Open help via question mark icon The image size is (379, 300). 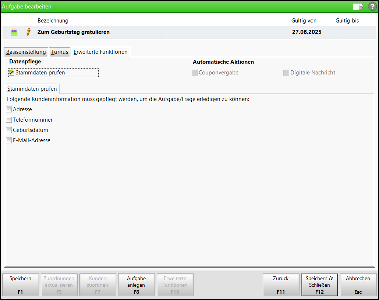(x=372, y=6)
